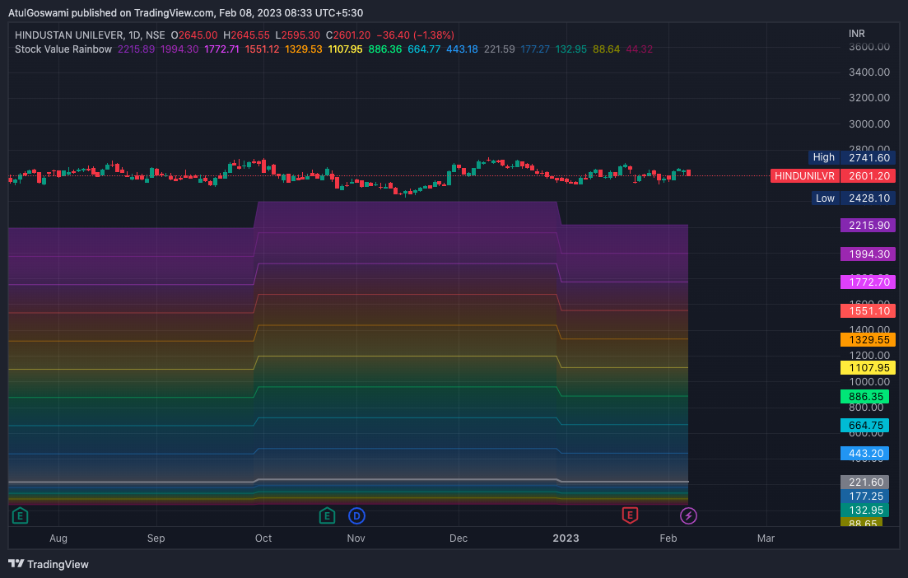The width and height of the screenshot is (908, 578).
Task: Click the Dec label on time axis
Action: coord(459,538)
